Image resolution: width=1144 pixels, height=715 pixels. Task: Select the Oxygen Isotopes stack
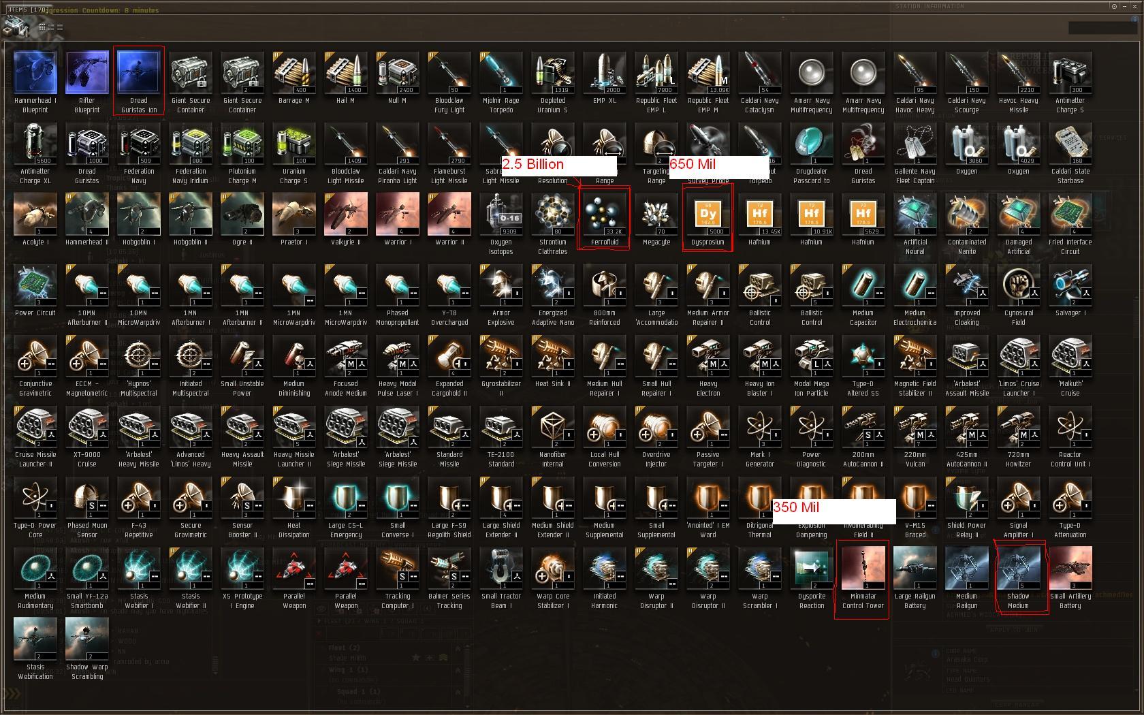tap(501, 223)
